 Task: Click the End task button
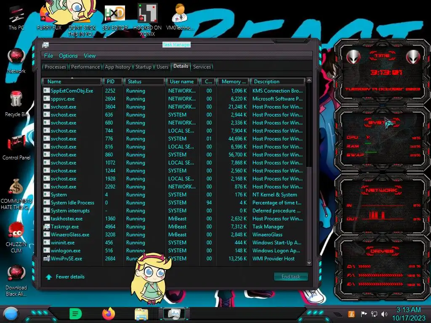(x=291, y=277)
